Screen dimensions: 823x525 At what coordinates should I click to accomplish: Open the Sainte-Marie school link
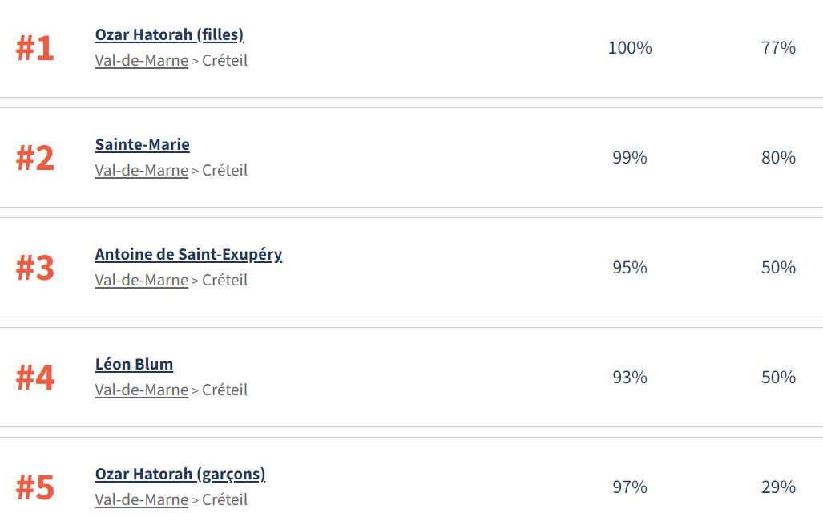tap(142, 144)
